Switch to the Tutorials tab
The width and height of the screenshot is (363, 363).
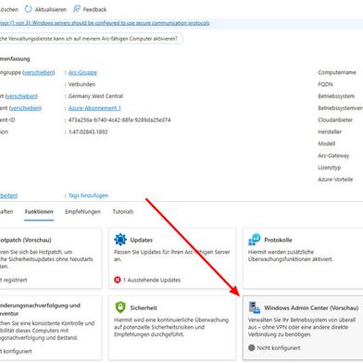[123, 212]
